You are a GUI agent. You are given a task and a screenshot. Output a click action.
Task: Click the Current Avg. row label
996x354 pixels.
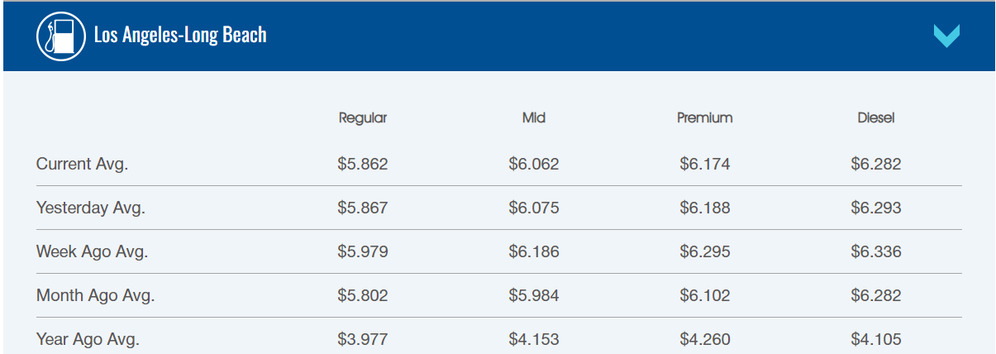pos(82,164)
